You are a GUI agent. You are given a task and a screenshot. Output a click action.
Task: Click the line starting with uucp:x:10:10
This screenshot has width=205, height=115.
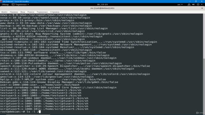coord(45,18)
